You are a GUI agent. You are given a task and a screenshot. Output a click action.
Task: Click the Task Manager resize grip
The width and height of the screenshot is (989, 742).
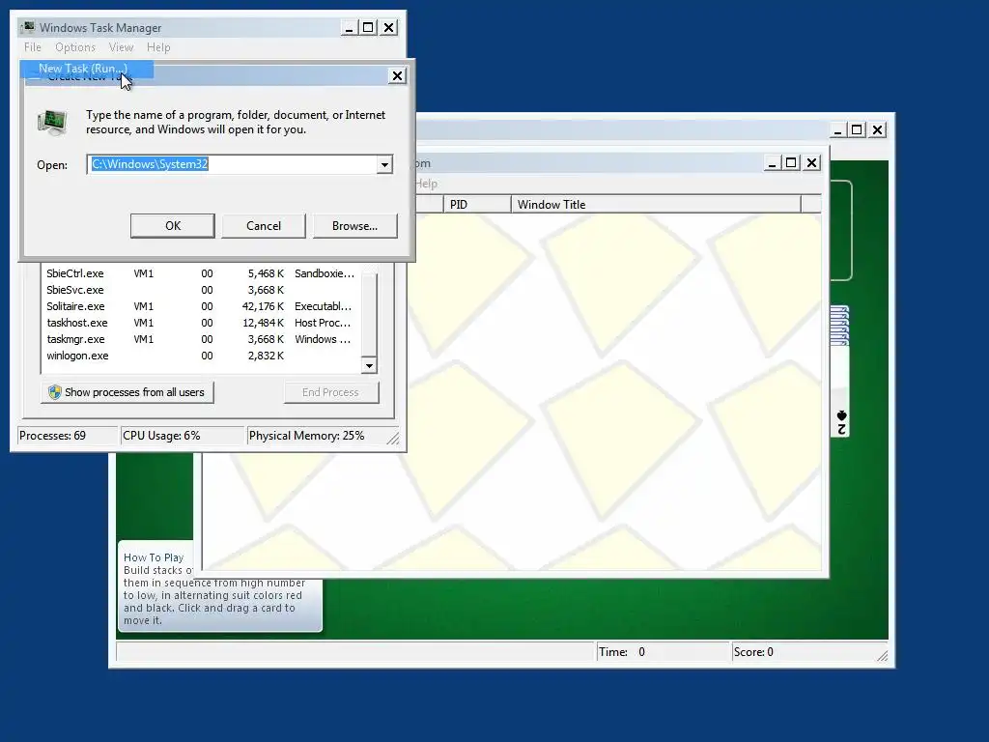pyautogui.click(x=393, y=438)
